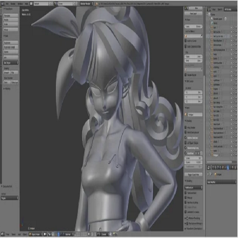Viewport: 238px width, 238px height.
Task: Open the Object Mode dropdown
Action: tap(36, 234)
